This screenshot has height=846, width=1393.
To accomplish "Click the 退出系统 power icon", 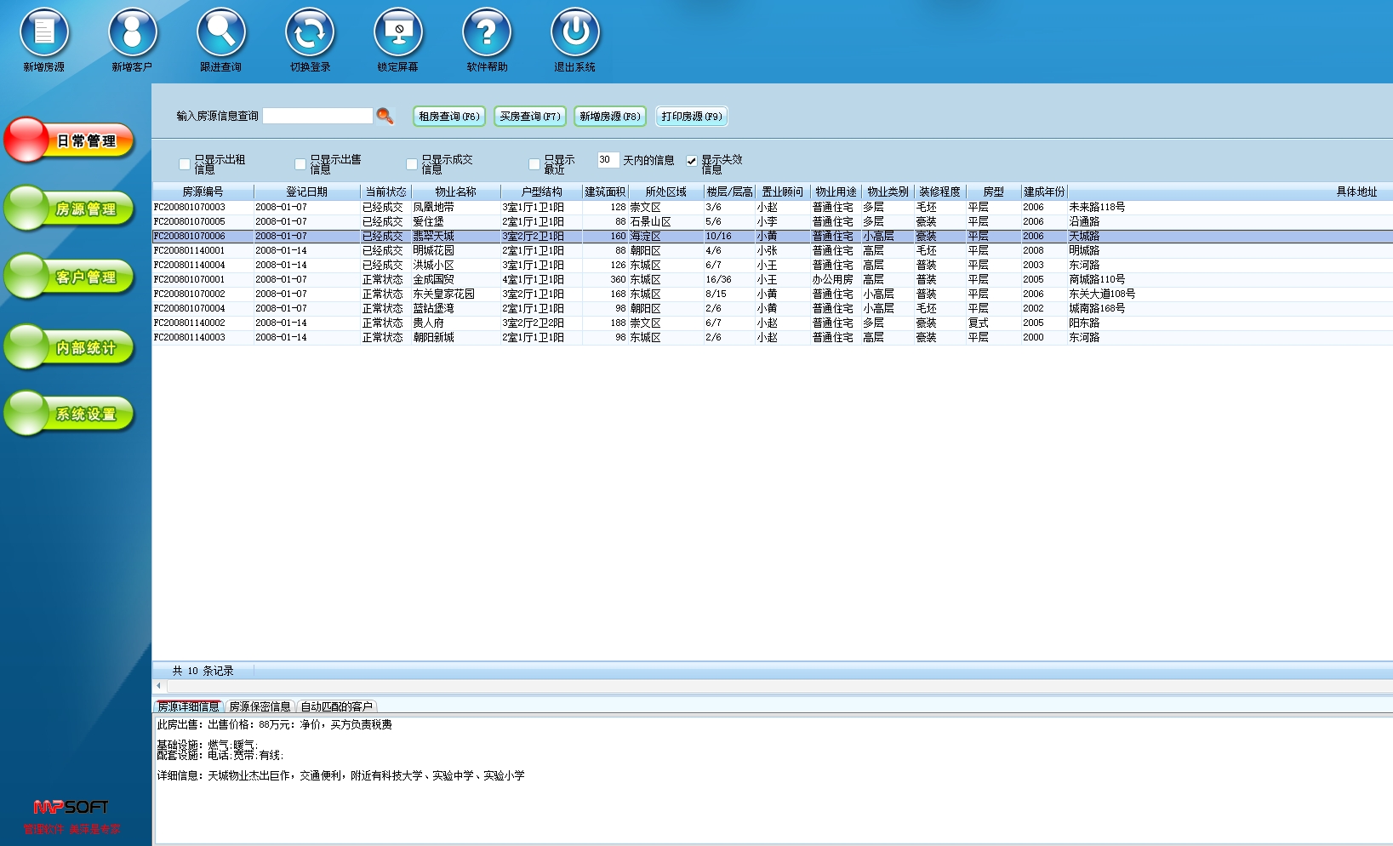I will point(575,32).
